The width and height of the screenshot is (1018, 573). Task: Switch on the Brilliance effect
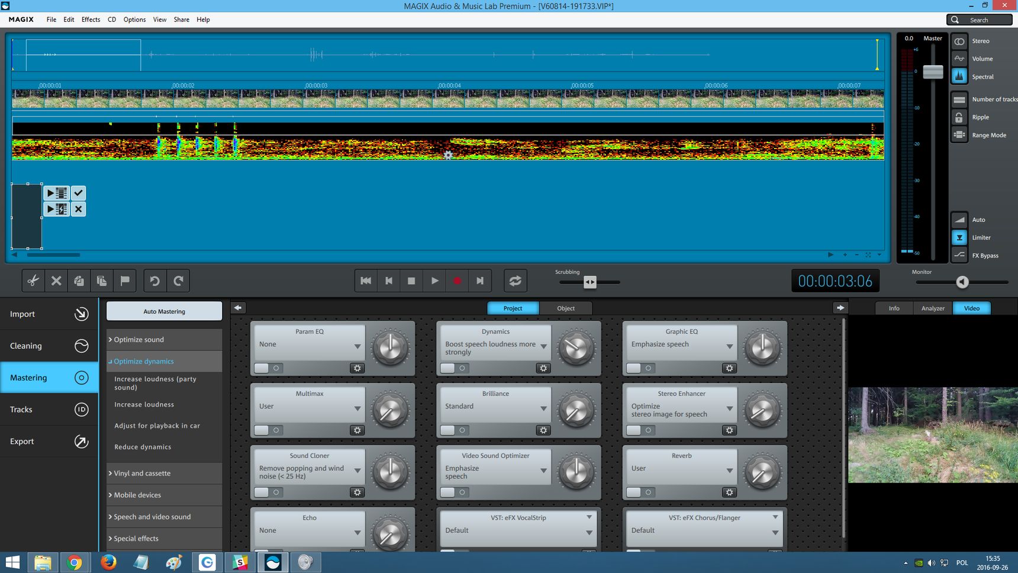pos(454,430)
